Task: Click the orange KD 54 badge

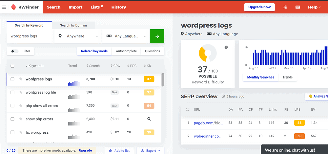Action: pyautogui.click(x=149, y=106)
